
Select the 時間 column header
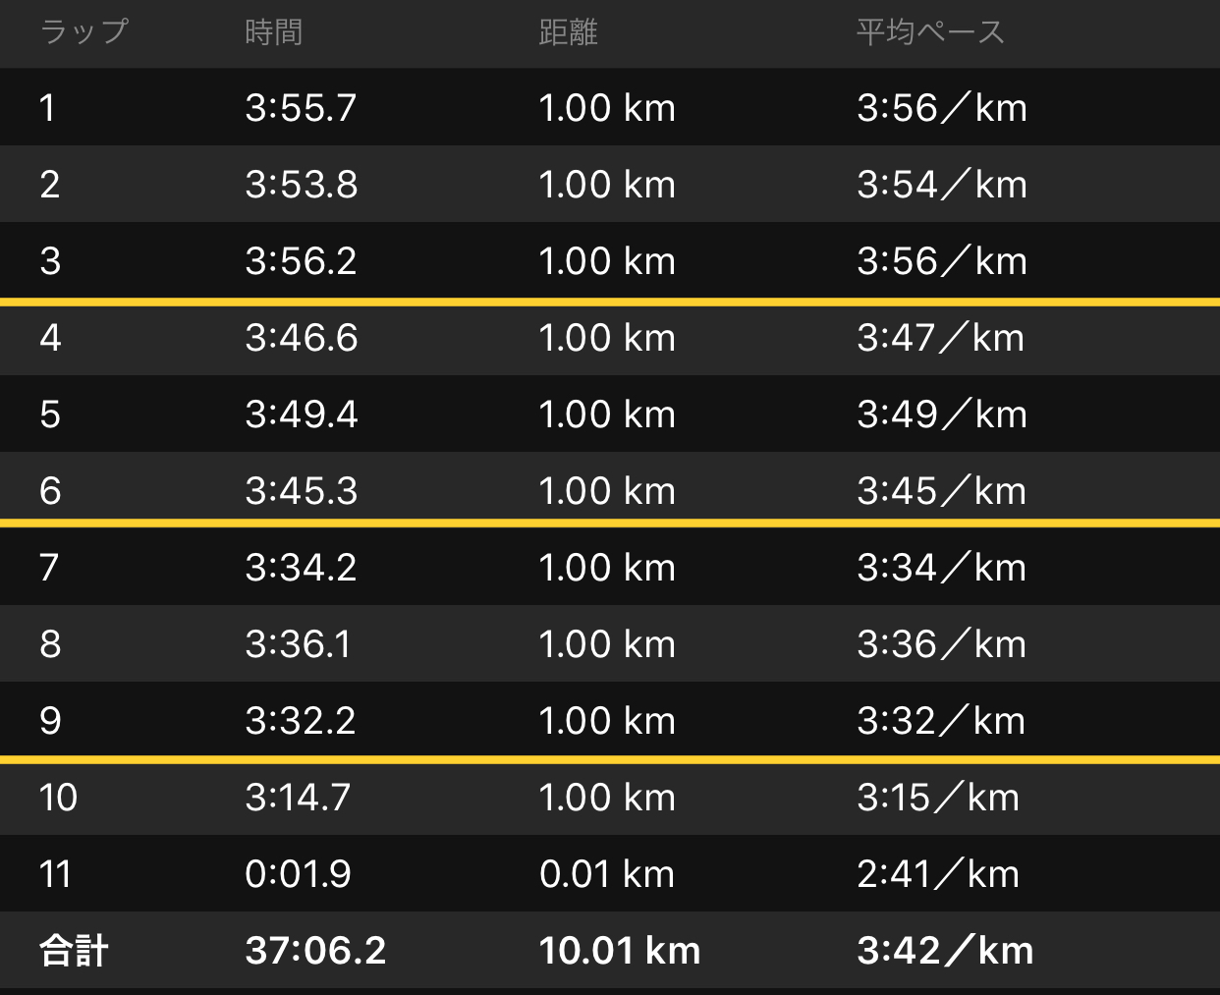[274, 32]
